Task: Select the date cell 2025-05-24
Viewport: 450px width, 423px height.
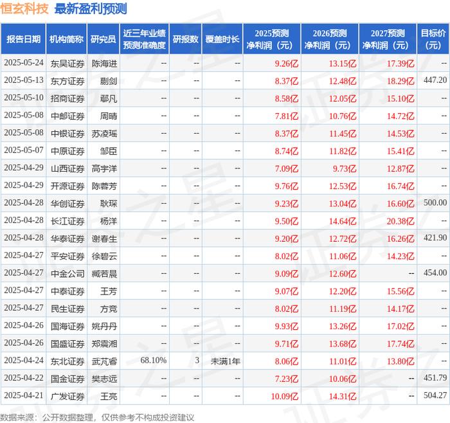Action: pyautogui.click(x=24, y=63)
